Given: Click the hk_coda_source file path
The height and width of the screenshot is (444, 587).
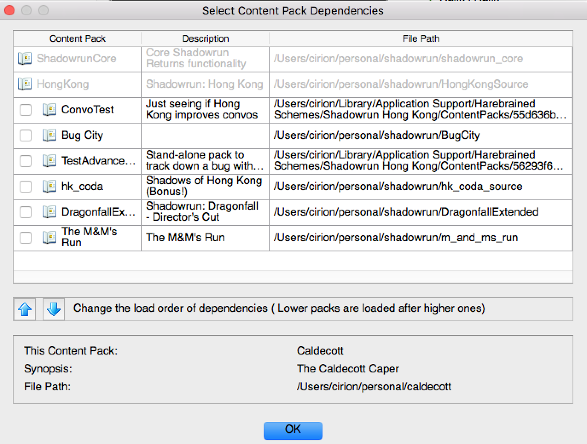Looking at the screenshot, I should click(x=398, y=186).
